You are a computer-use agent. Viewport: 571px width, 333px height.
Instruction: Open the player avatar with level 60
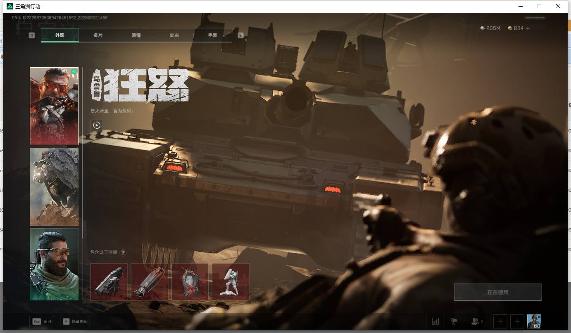click(x=534, y=321)
